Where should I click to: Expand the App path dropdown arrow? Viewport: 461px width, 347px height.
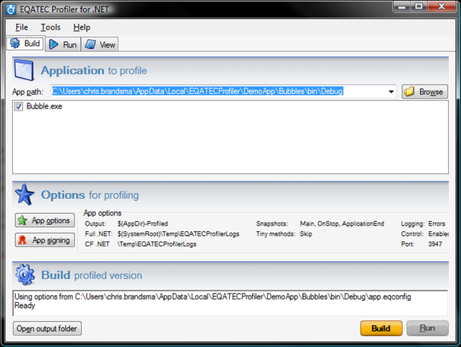[391, 92]
